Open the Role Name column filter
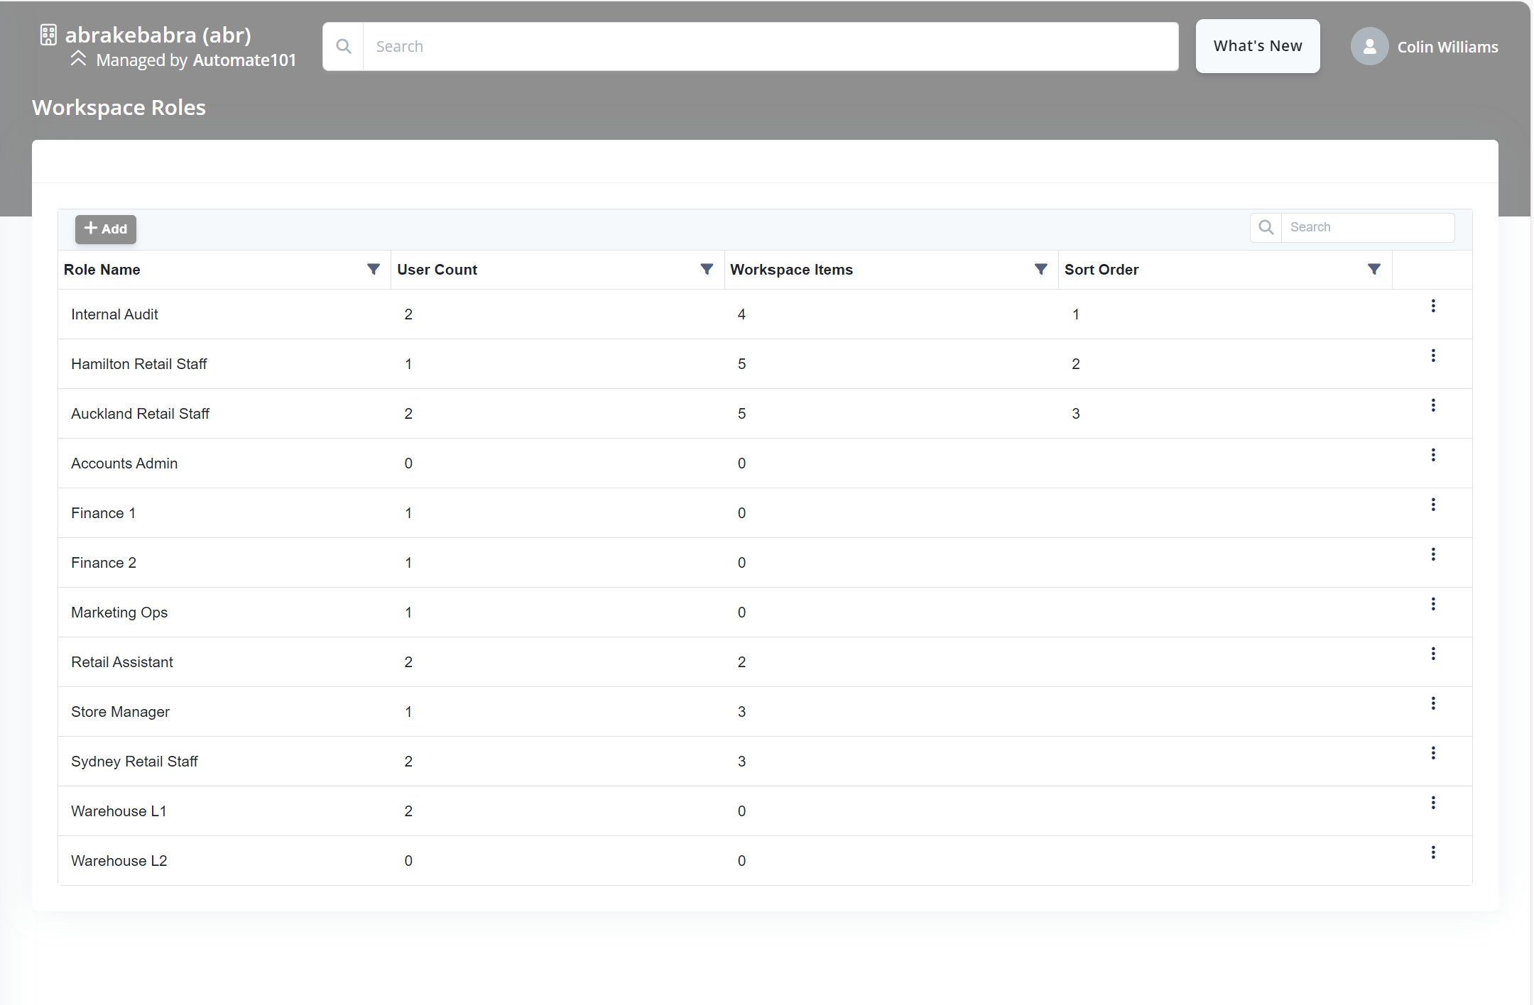 pyautogui.click(x=374, y=269)
